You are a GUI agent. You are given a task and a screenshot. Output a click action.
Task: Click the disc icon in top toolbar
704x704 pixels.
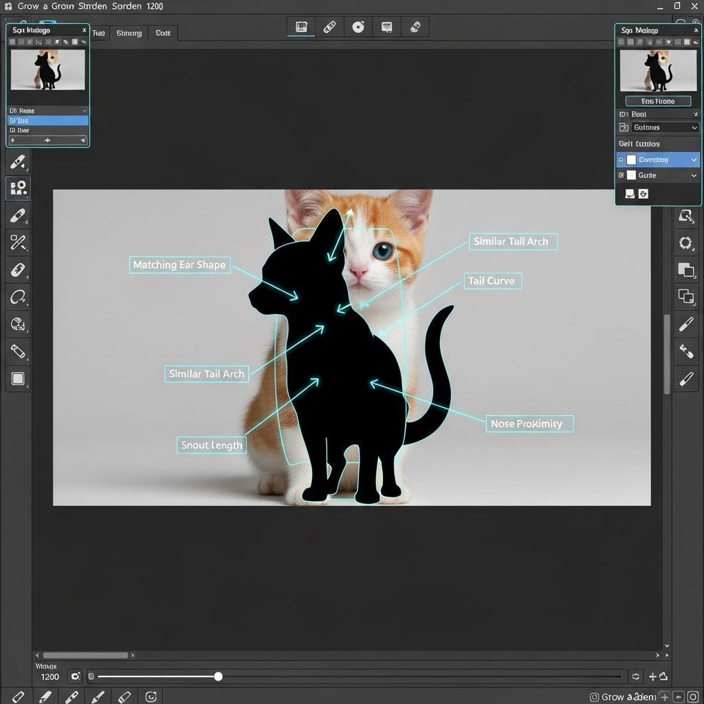point(357,27)
